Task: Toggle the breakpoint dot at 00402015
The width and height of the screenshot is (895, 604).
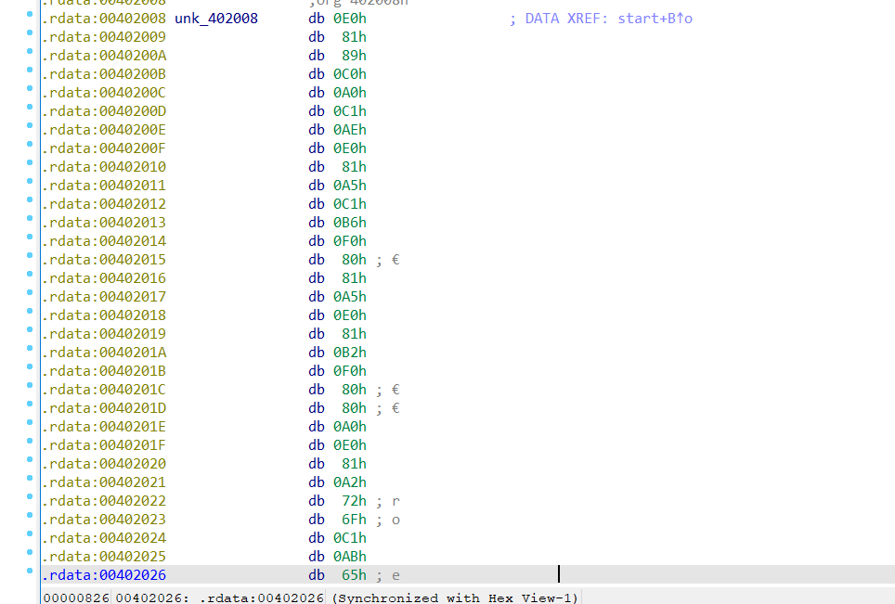Action: [x=30, y=257]
